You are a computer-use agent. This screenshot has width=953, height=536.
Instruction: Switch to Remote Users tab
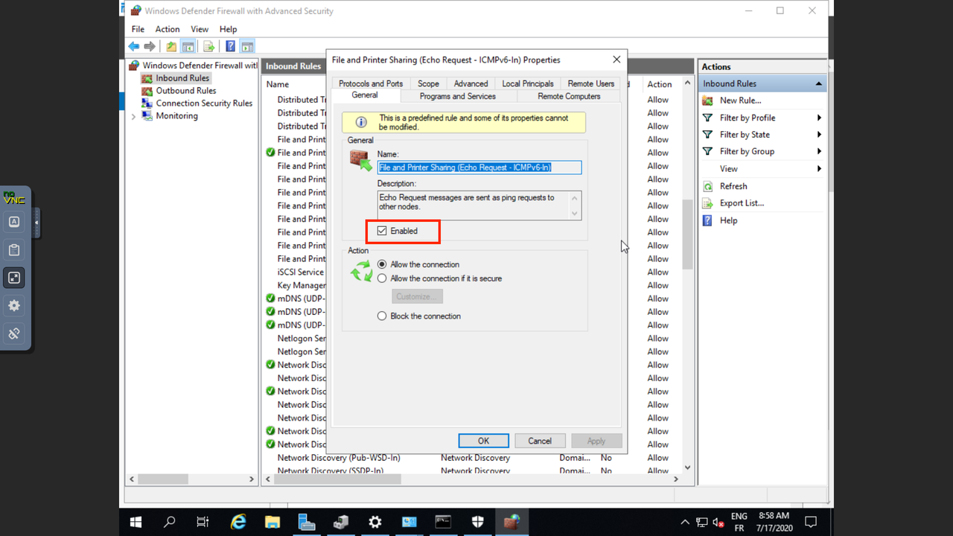pyautogui.click(x=591, y=83)
